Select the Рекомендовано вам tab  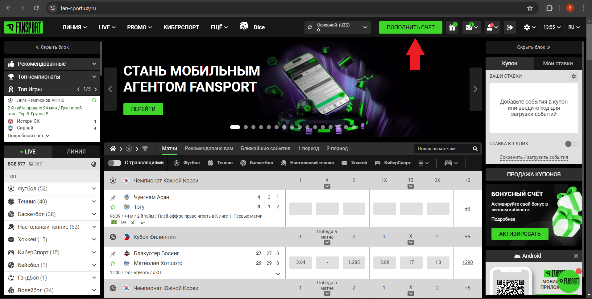point(209,149)
